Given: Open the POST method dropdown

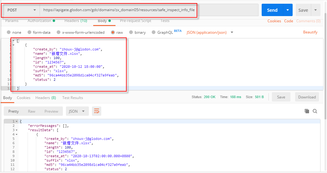Looking at the screenshot, I should click(x=22, y=10).
